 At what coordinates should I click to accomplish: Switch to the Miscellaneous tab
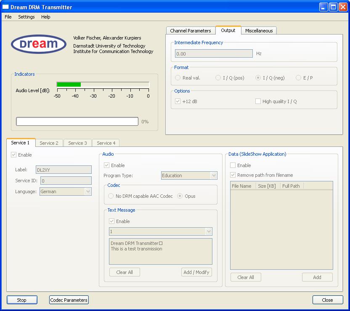(259, 31)
